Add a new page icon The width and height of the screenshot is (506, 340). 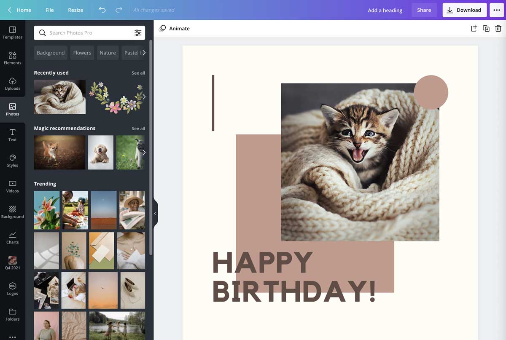[474, 28]
